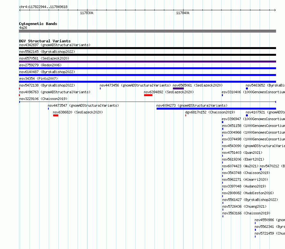Select nsv3229106 Chaisson2019 label
Viewport: 285px width, 249px height.
pyautogui.click(x=43, y=99)
